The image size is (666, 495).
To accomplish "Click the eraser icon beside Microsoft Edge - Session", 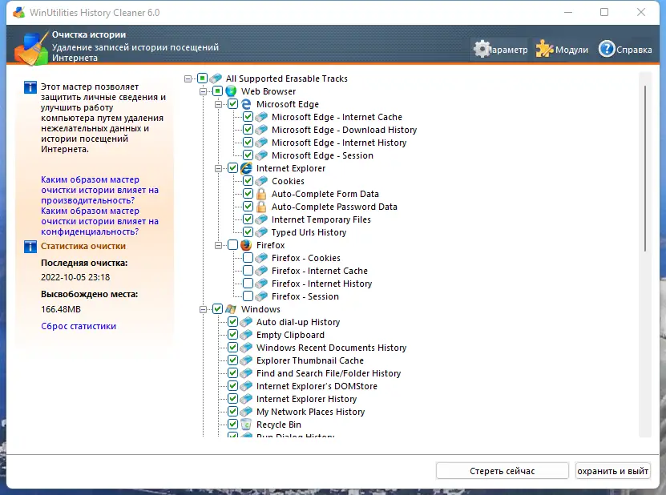I will pos(261,155).
